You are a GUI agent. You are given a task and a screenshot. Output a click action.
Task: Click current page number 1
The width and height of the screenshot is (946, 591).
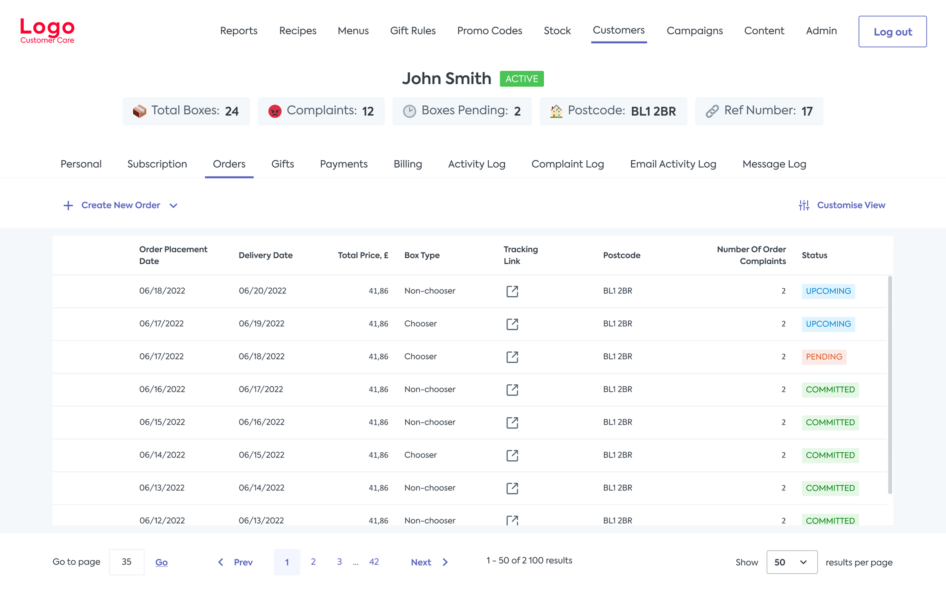pyautogui.click(x=287, y=562)
